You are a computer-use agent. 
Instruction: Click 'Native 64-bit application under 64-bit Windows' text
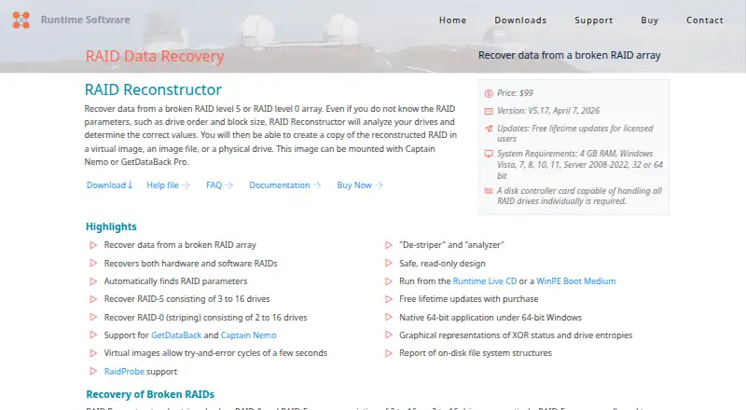tap(490, 317)
